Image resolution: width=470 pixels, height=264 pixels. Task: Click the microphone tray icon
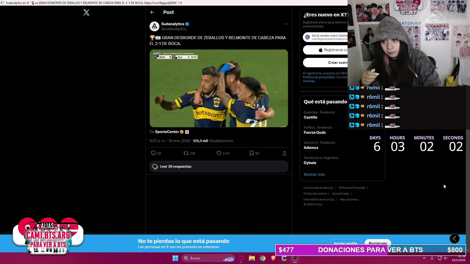click(432, 258)
